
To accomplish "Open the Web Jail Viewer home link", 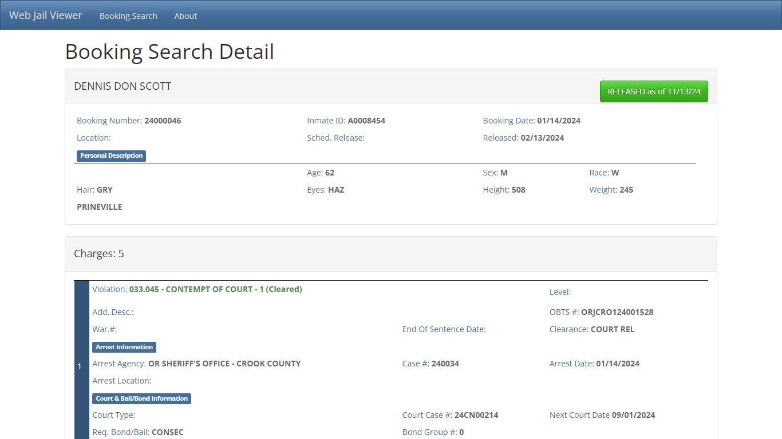I will tap(46, 15).
